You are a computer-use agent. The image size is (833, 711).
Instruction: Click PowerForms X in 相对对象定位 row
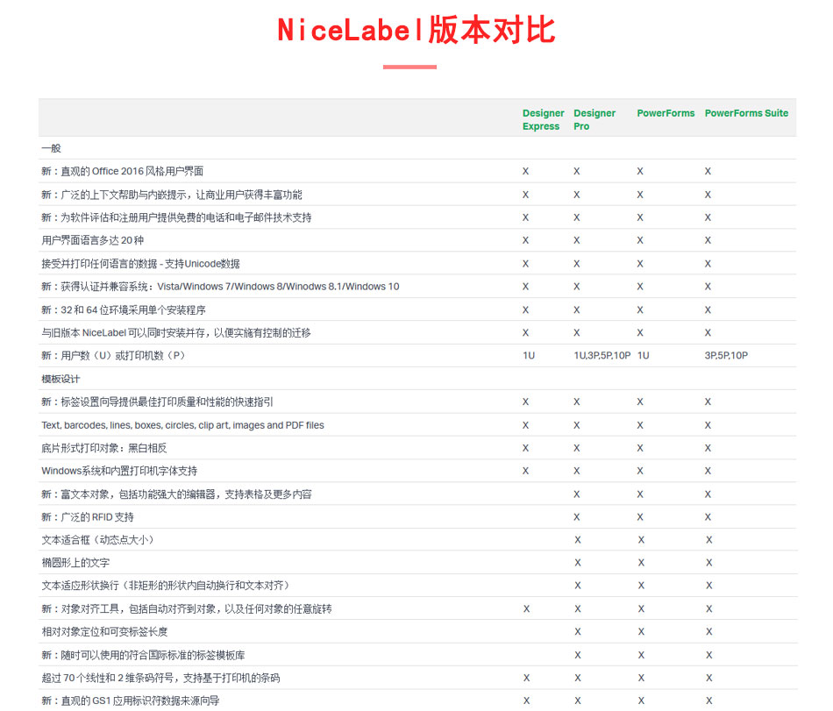click(x=641, y=631)
